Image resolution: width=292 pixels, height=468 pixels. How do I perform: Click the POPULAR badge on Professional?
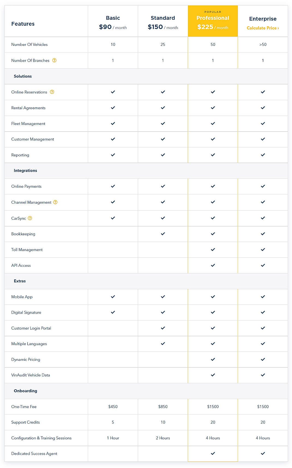click(x=213, y=12)
